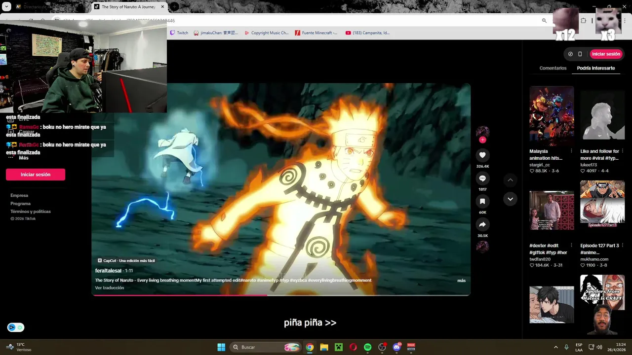This screenshot has height=355, width=632.
Task: Share the video using the 30.5K arrow icon
Action: pyautogui.click(x=482, y=224)
